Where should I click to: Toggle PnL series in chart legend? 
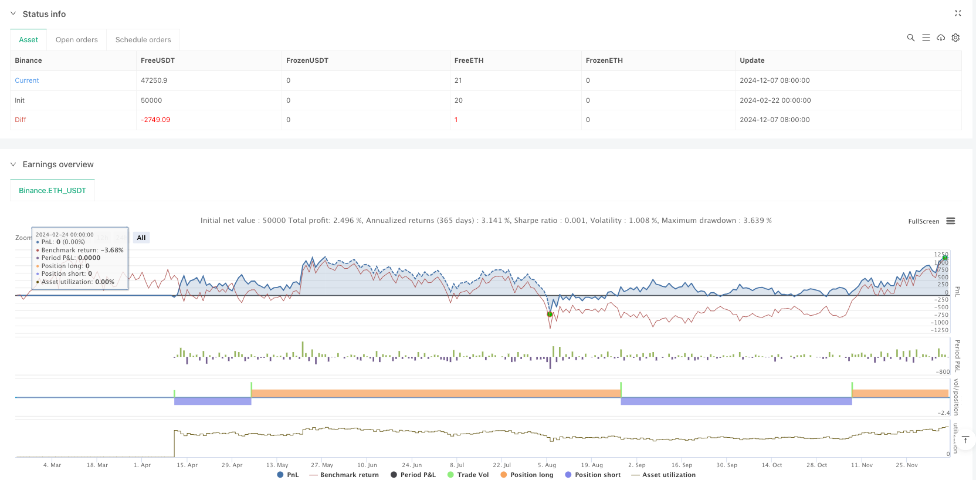coord(288,475)
